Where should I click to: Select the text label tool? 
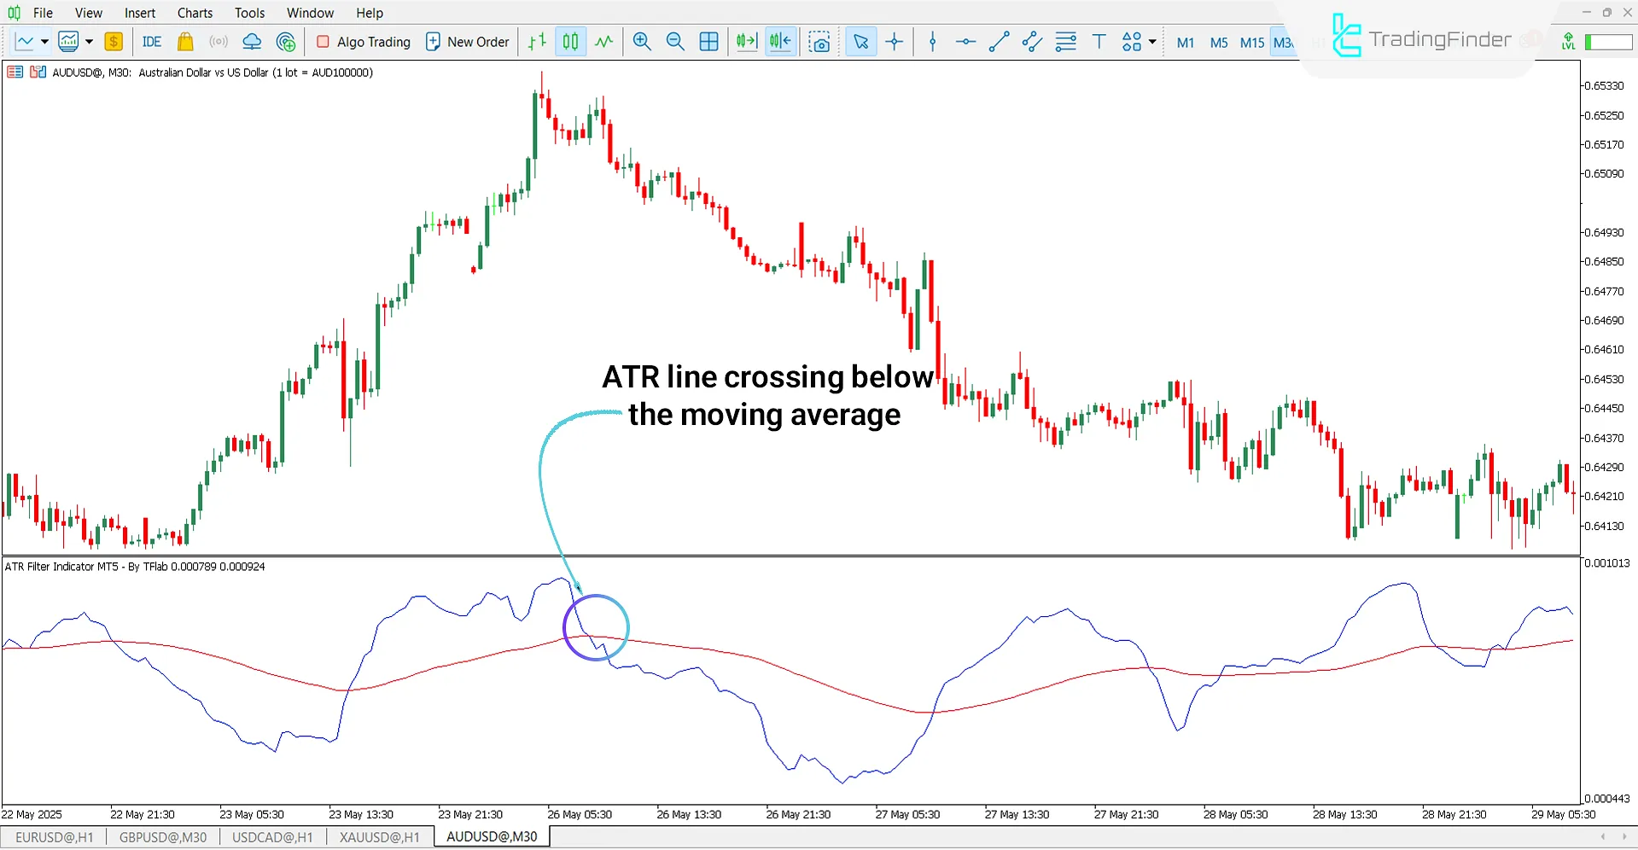coord(1099,42)
